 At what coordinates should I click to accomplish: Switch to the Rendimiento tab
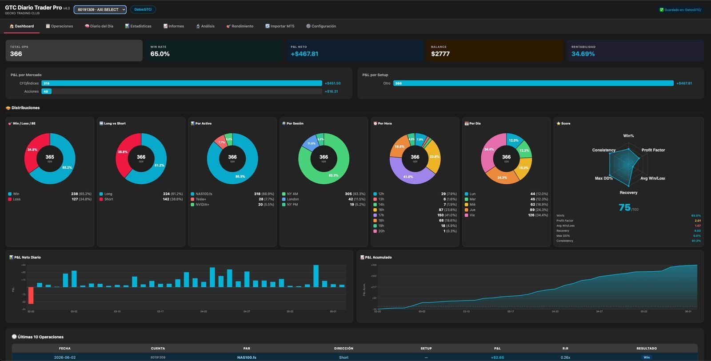[x=240, y=26]
